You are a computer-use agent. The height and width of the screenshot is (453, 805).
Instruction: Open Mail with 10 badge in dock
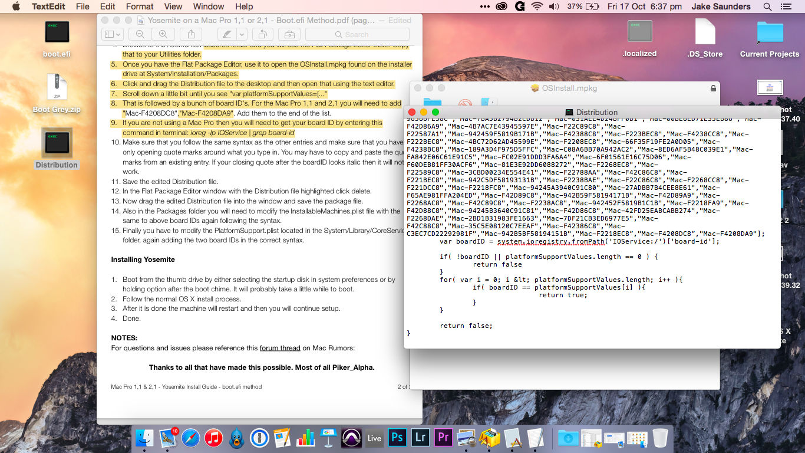pyautogui.click(x=168, y=438)
